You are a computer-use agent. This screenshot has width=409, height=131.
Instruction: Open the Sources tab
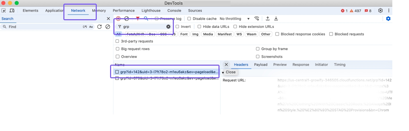tap(195, 11)
